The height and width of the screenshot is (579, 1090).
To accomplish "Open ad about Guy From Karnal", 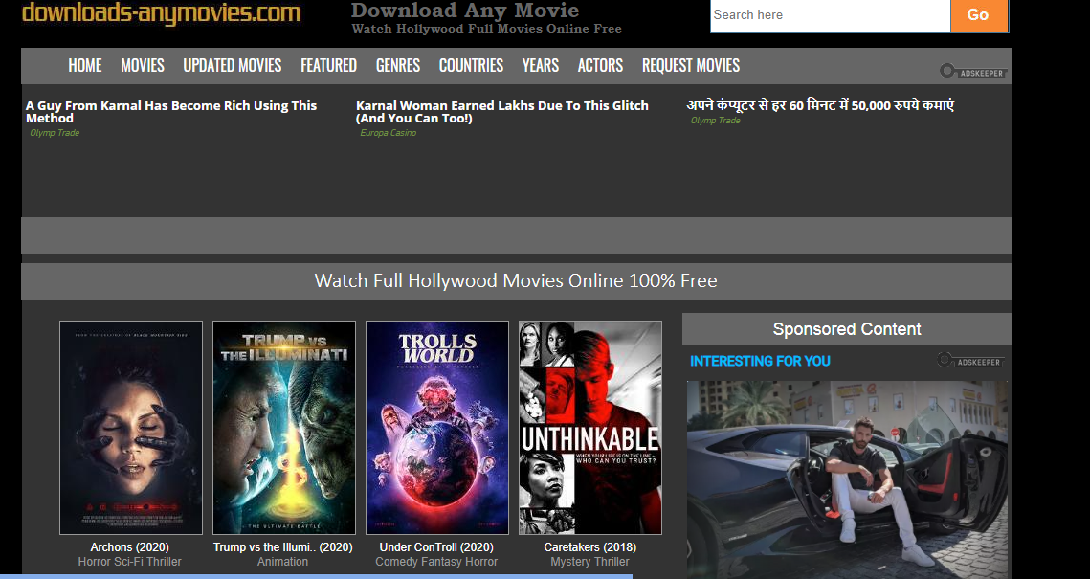I will coord(171,112).
